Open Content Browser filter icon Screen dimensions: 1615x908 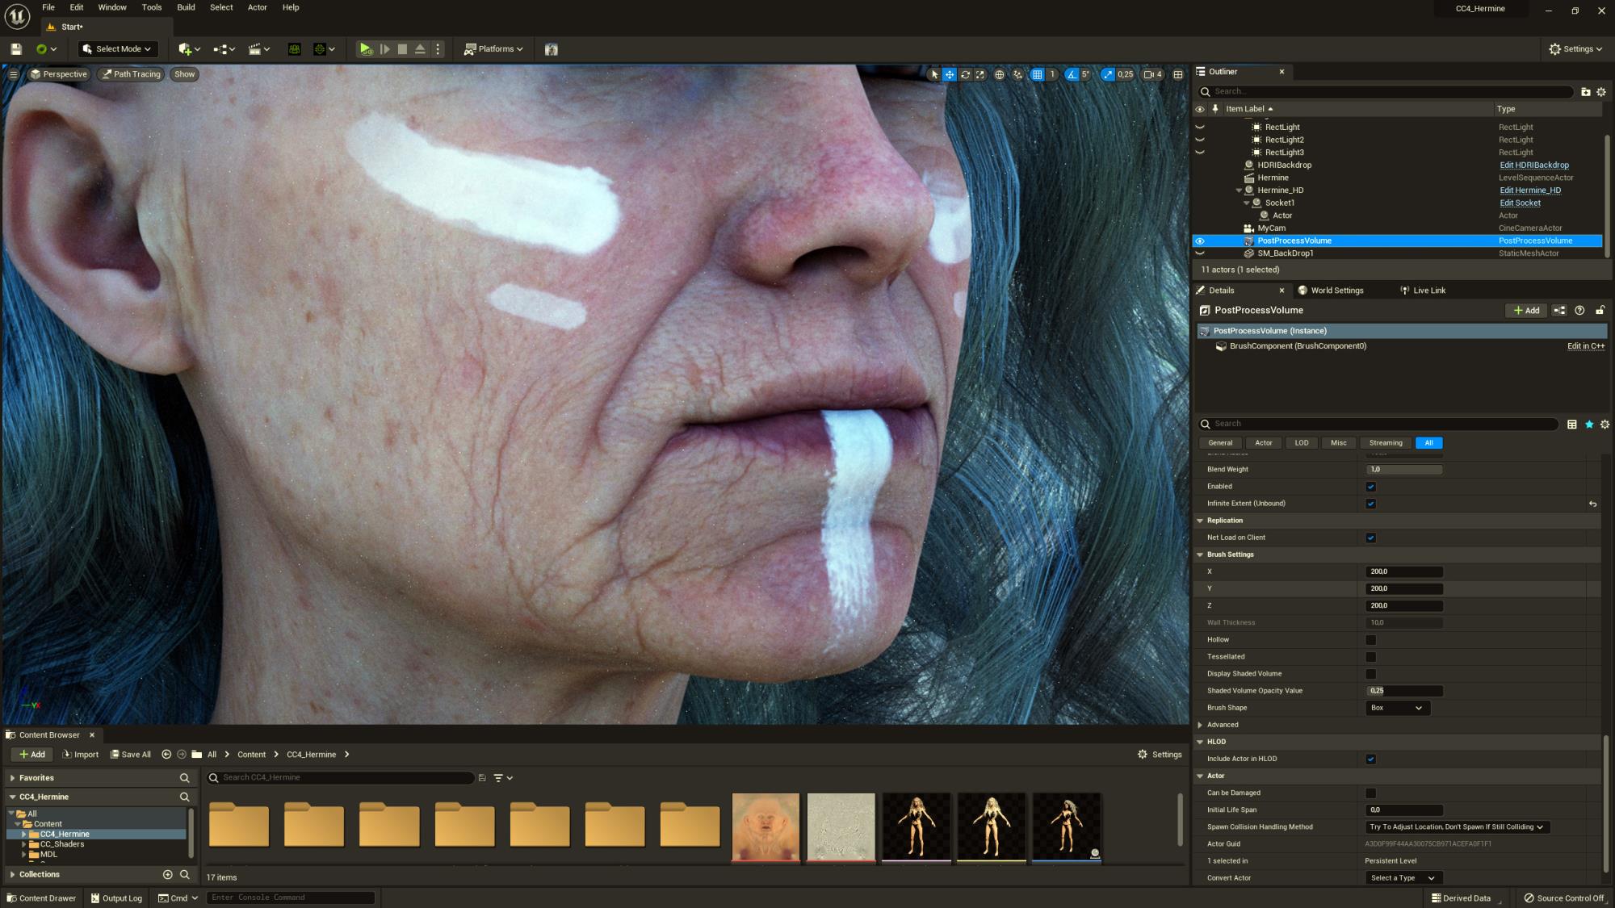502,778
